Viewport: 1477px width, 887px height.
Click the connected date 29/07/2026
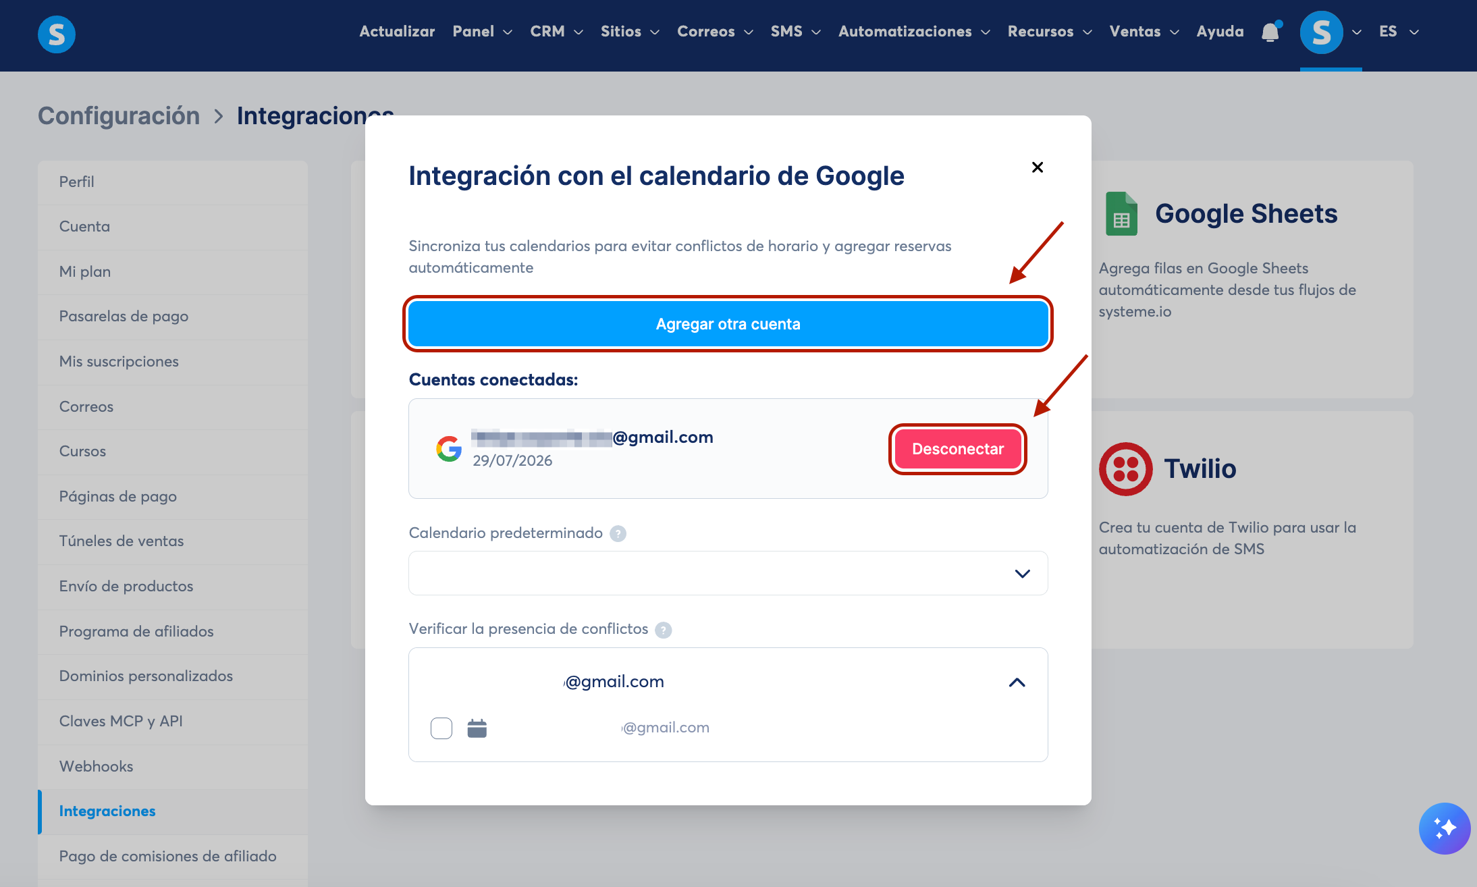[512, 461]
